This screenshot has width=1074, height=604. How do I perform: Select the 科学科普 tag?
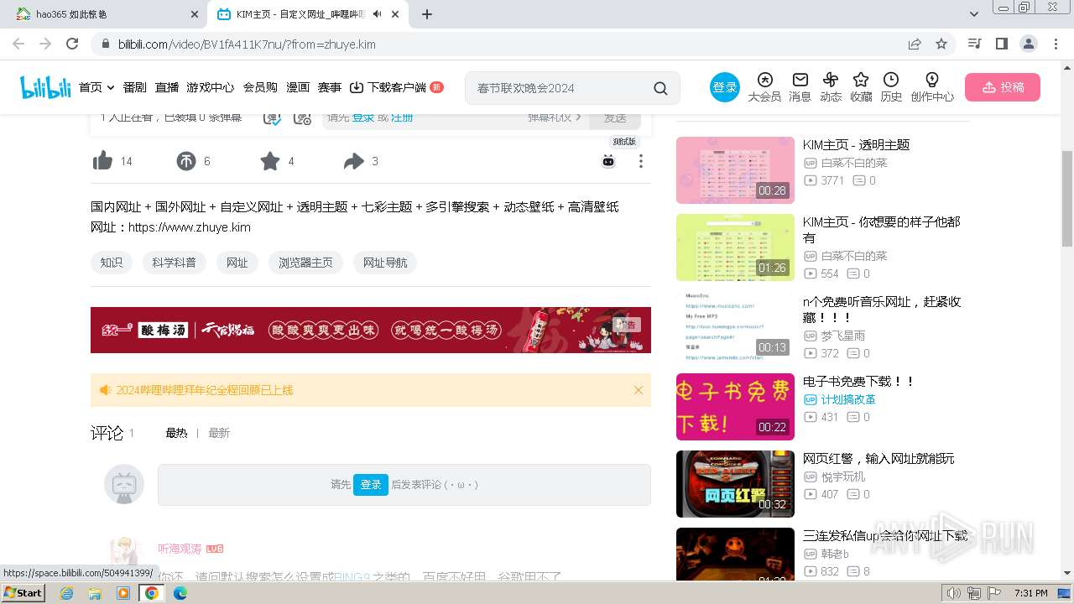coord(175,263)
